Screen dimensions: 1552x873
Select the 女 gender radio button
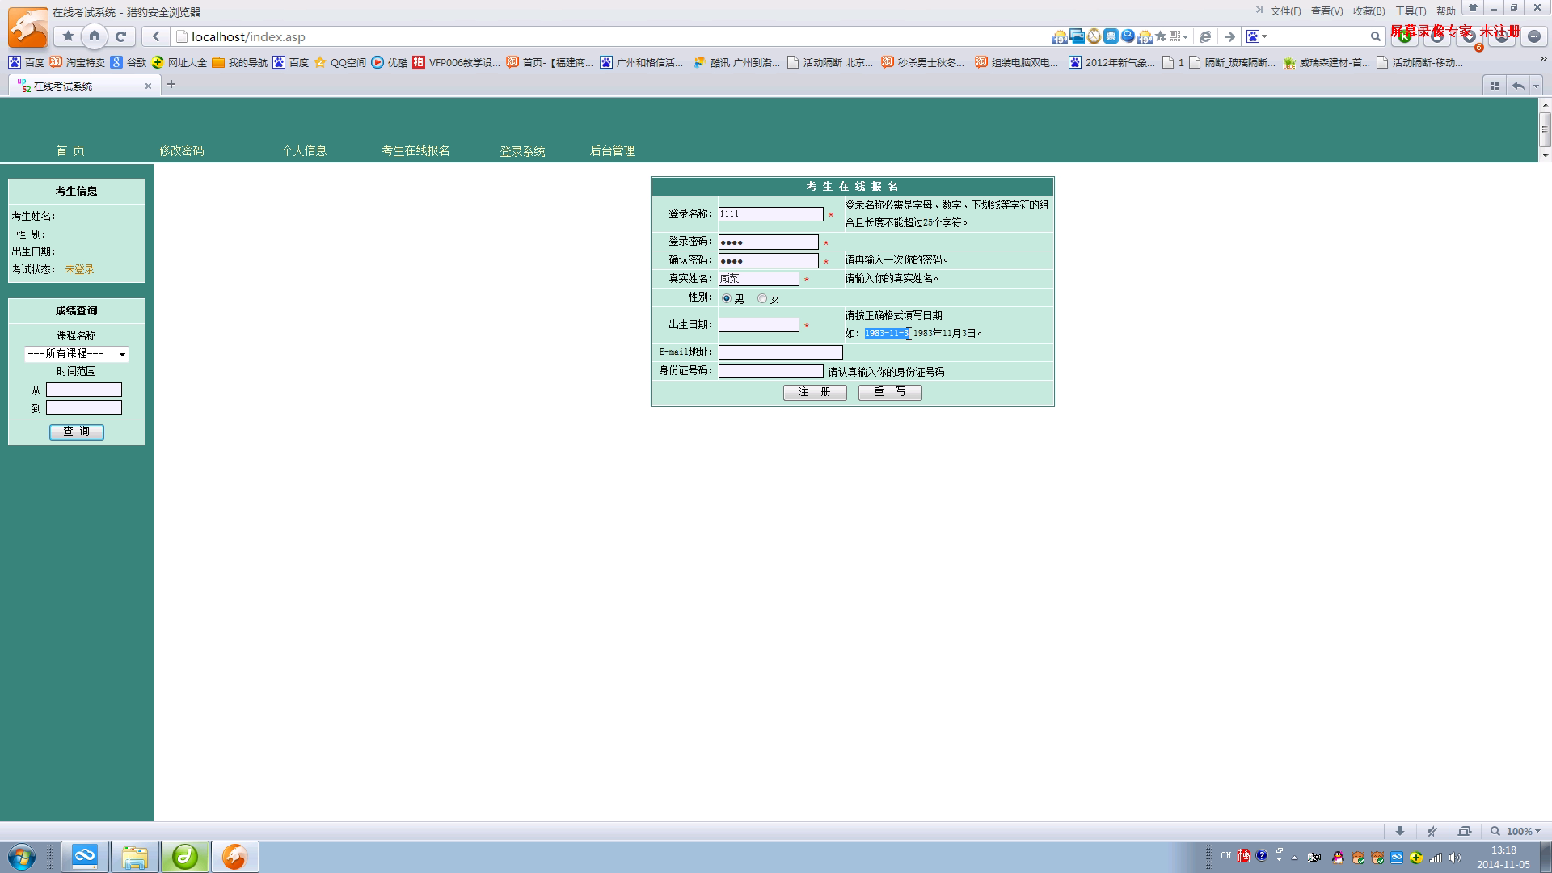tap(762, 298)
